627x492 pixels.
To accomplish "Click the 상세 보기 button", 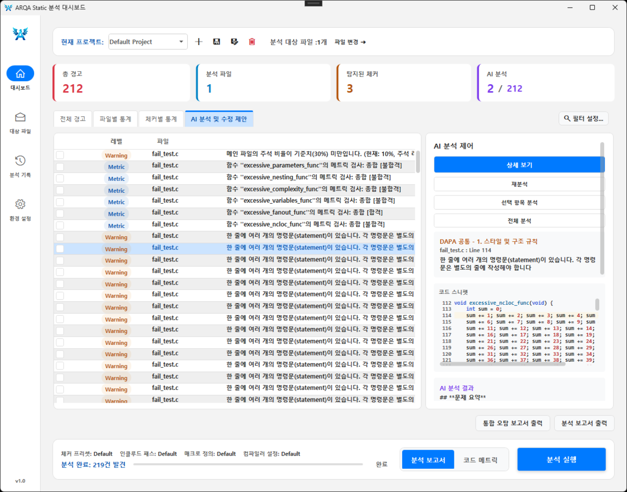I will coord(519,165).
